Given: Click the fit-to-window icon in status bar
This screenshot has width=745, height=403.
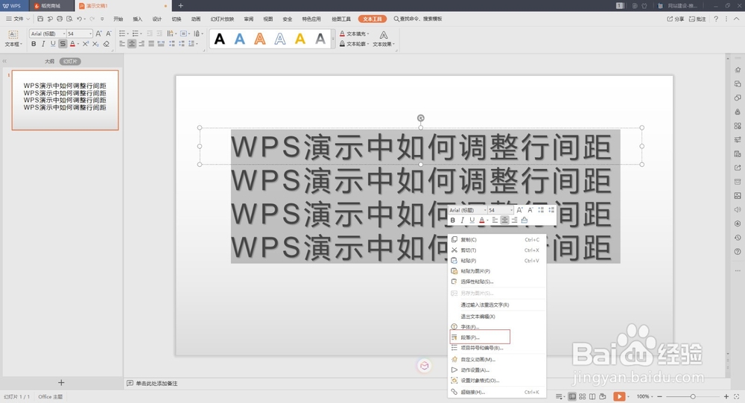Looking at the screenshot, I should [x=737, y=396].
